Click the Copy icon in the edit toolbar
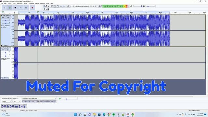Screen dimensions: 208x117 pyautogui.click(x=55, y=6)
